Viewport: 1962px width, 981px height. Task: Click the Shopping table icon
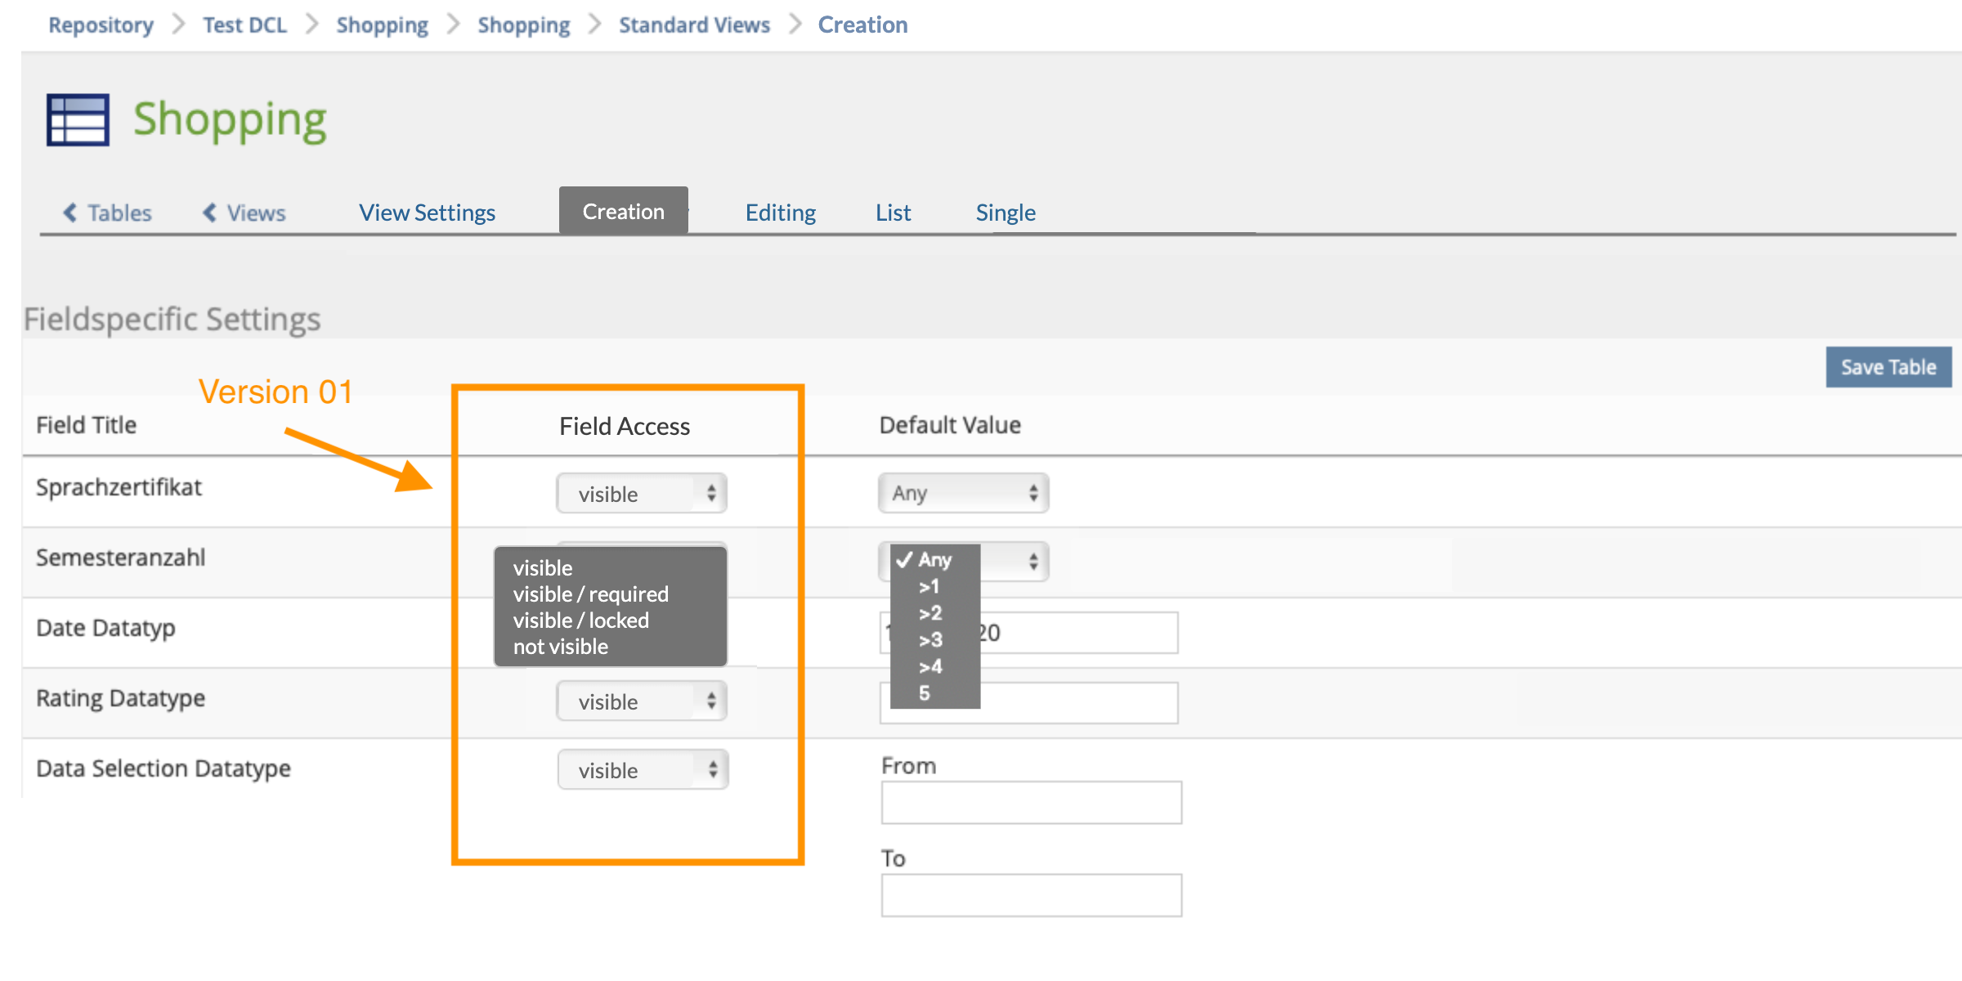(78, 120)
